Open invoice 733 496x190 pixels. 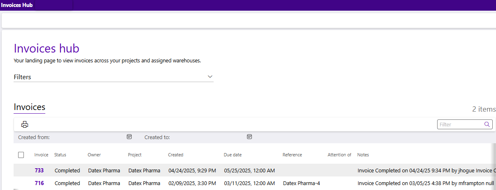pyautogui.click(x=39, y=170)
